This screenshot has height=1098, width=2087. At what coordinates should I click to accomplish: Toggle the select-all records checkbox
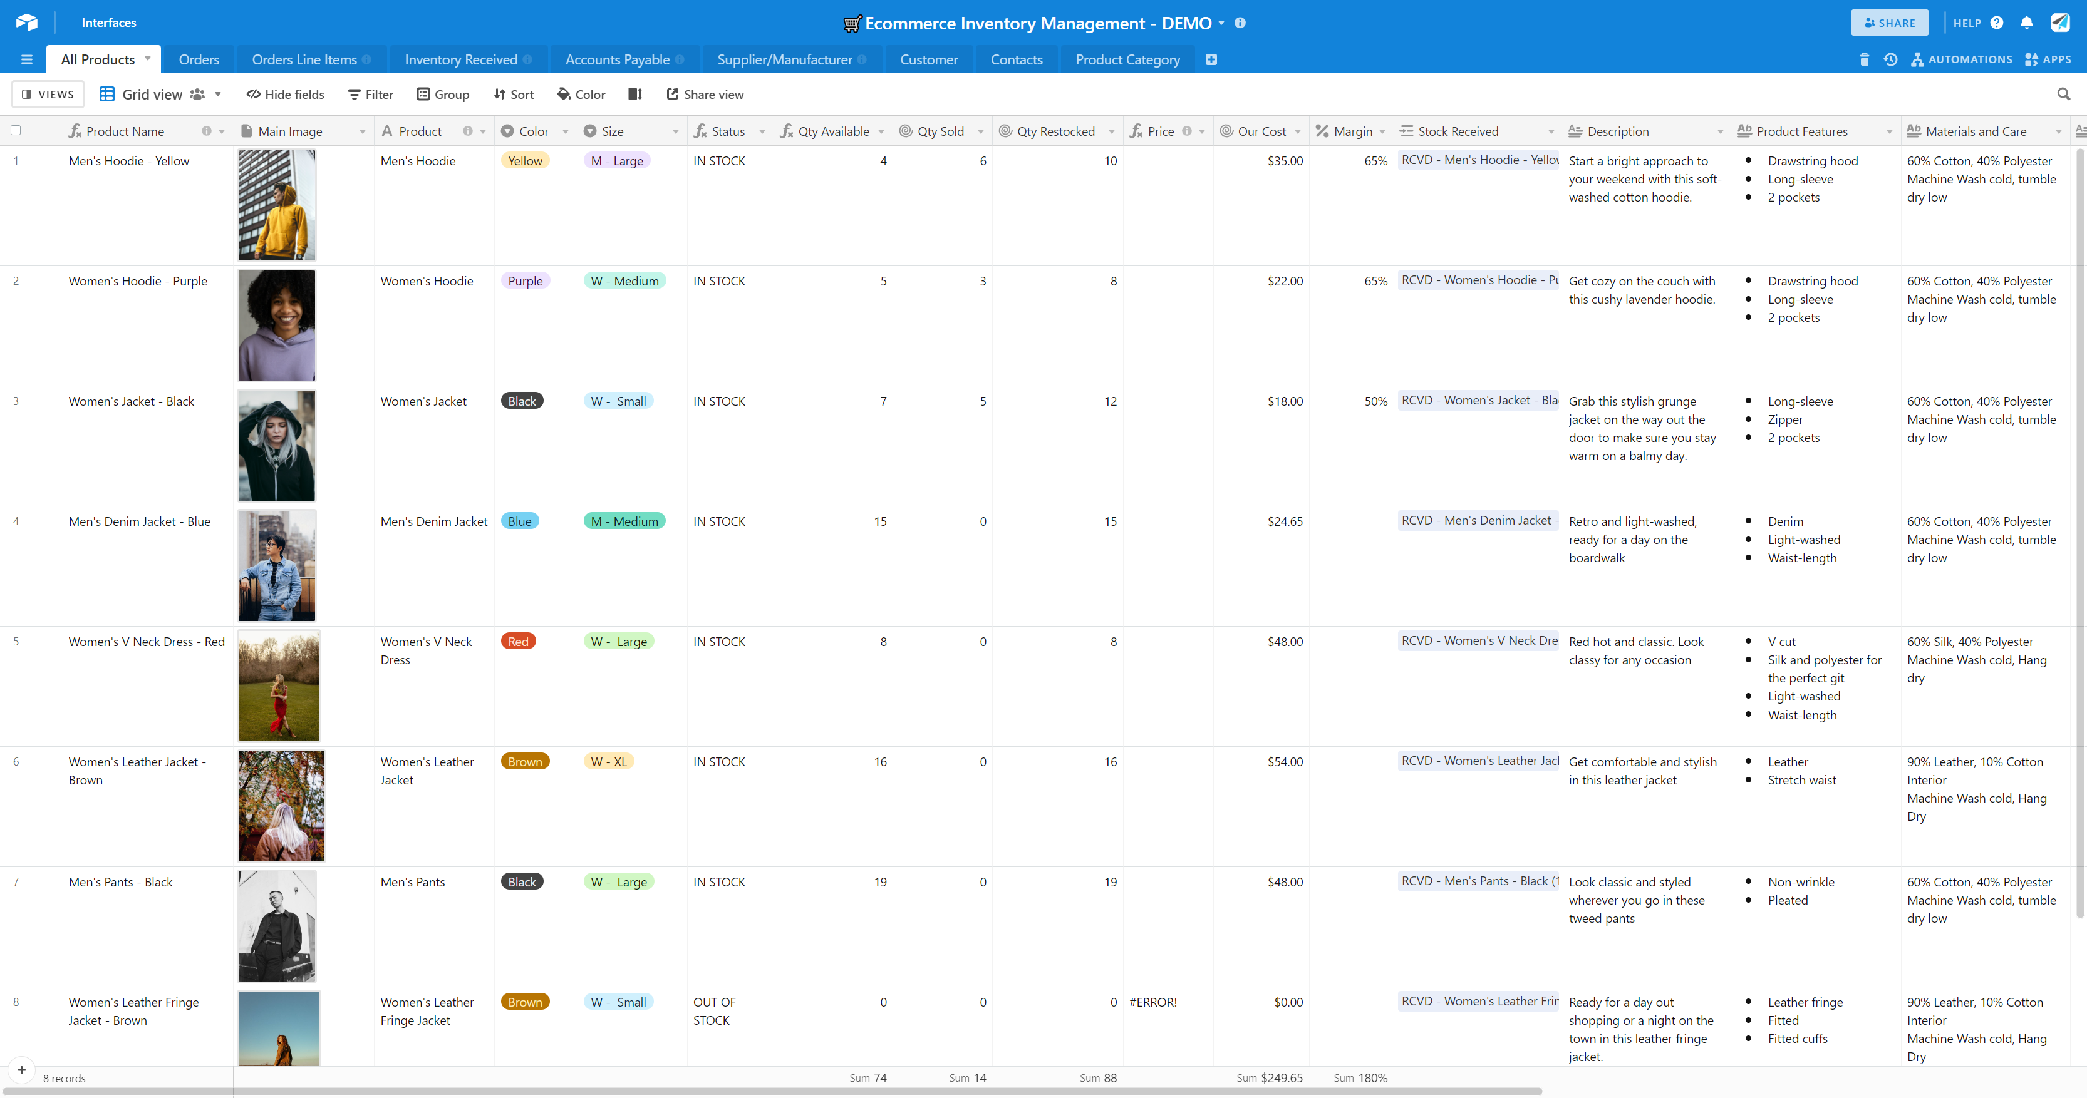(x=16, y=130)
